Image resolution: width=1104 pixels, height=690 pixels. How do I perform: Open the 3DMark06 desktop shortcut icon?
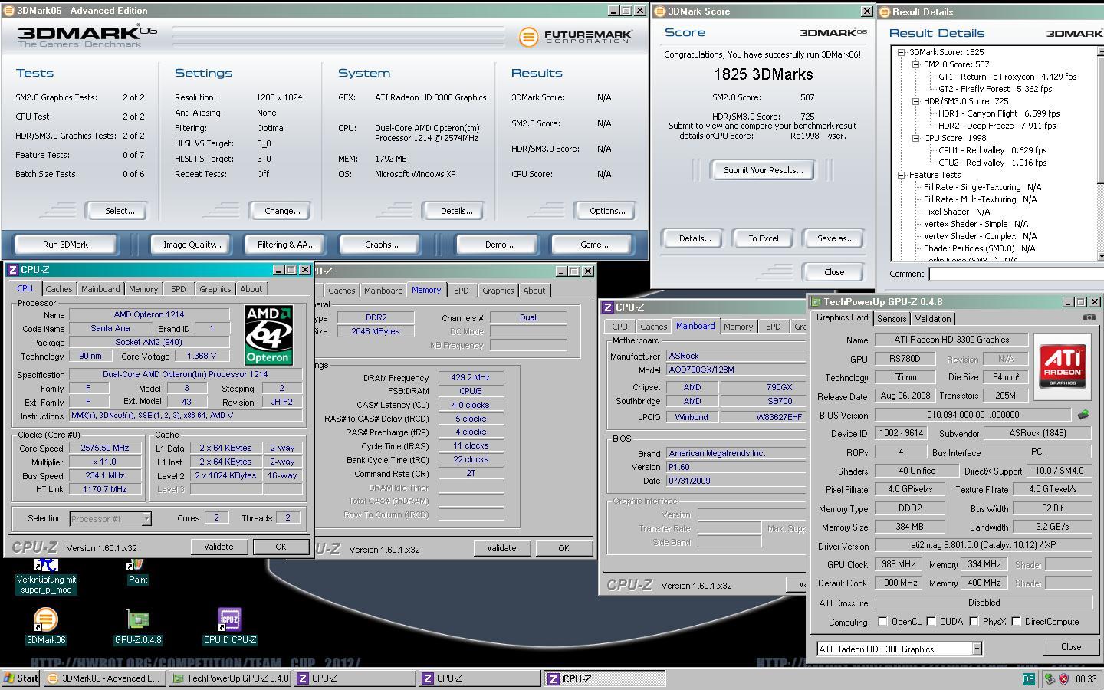[x=45, y=619]
